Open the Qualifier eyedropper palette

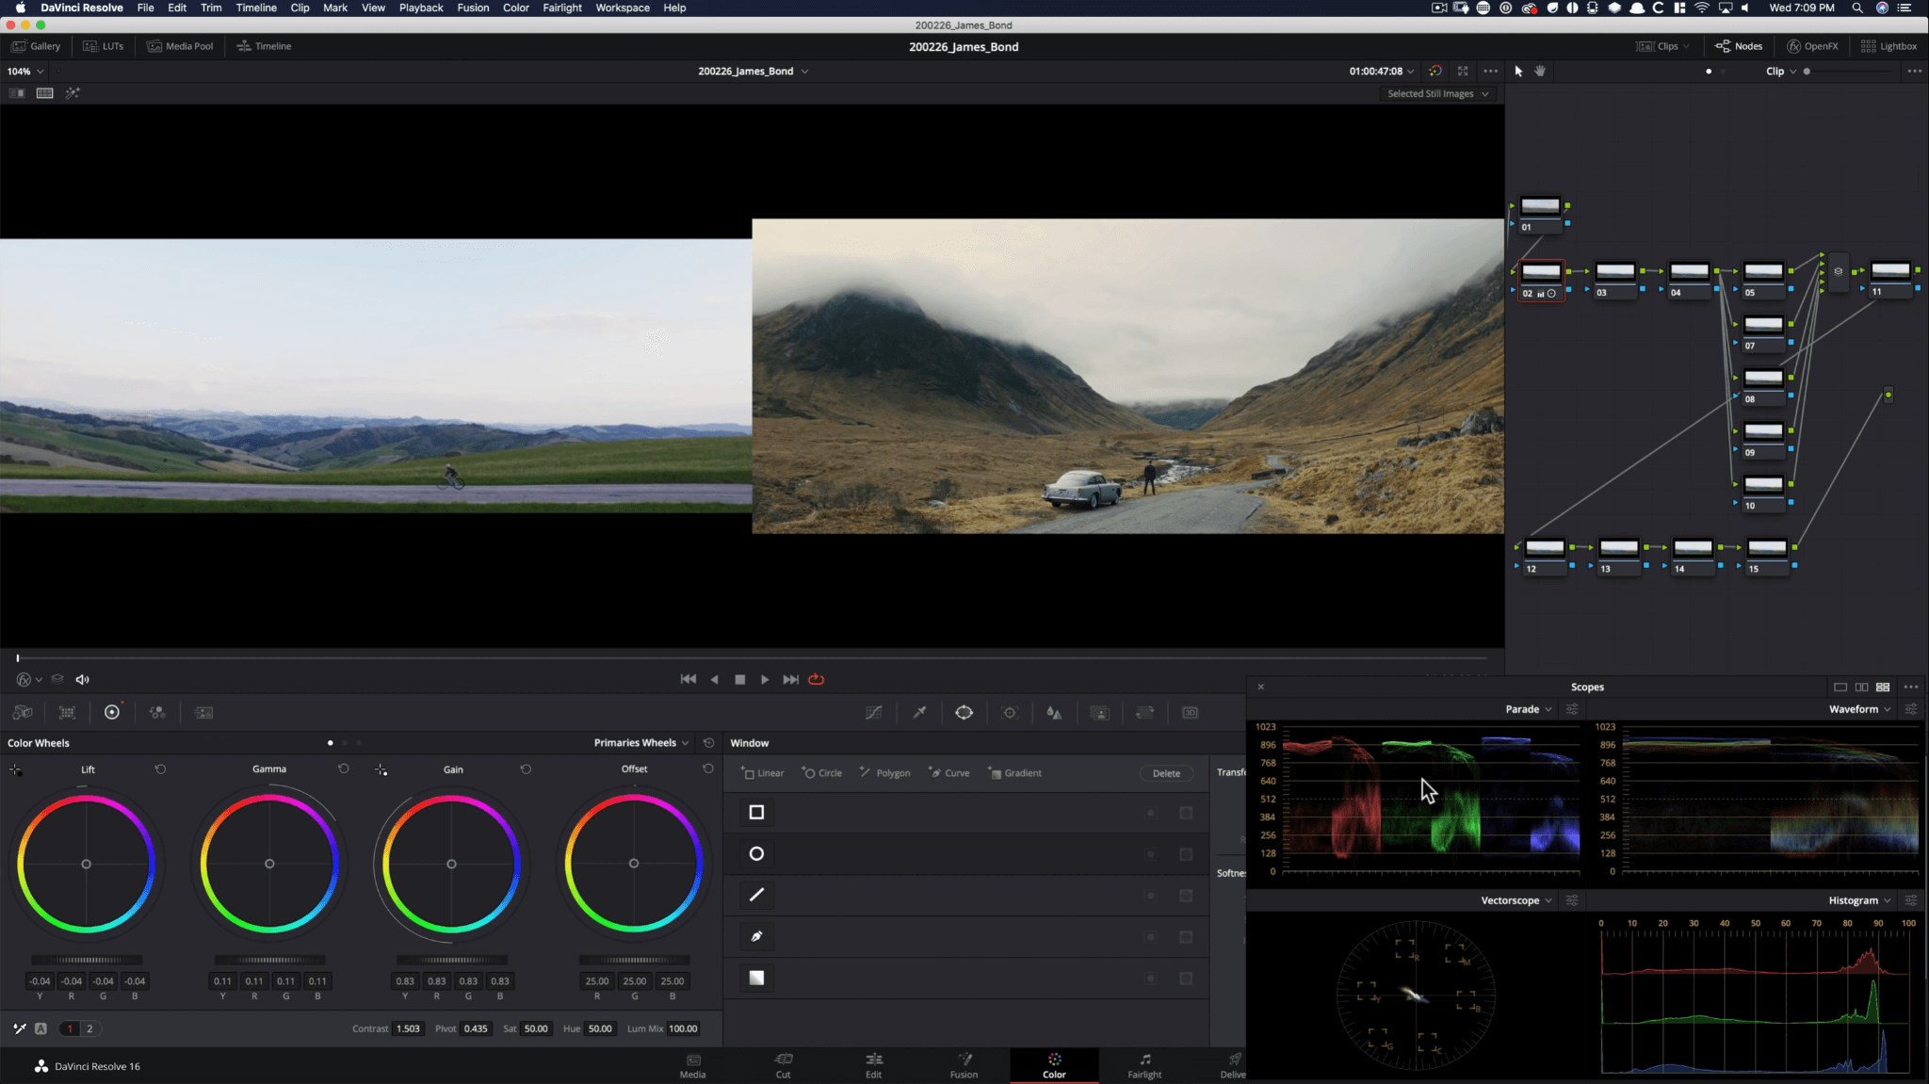[x=919, y=713]
